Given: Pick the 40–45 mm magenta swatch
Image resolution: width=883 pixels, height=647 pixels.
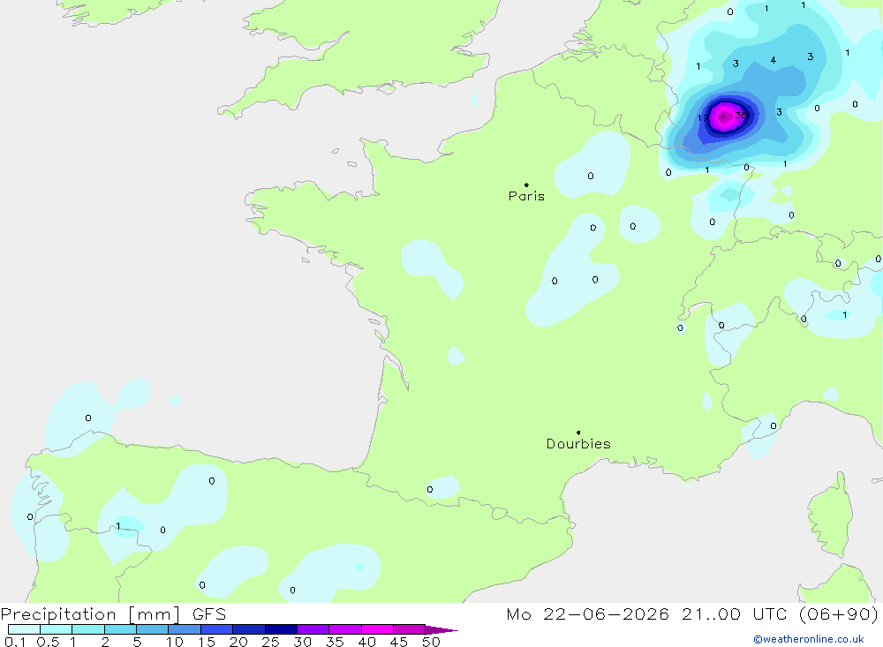Looking at the screenshot, I should point(377,629).
